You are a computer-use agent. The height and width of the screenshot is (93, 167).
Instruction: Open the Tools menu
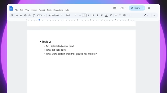click(x=49, y=10)
